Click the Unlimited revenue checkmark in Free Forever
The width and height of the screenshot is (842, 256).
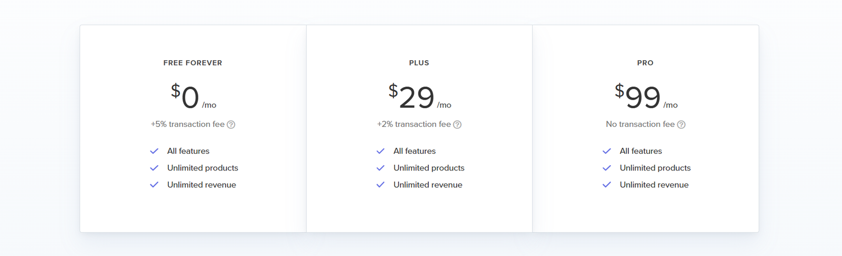[154, 185]
